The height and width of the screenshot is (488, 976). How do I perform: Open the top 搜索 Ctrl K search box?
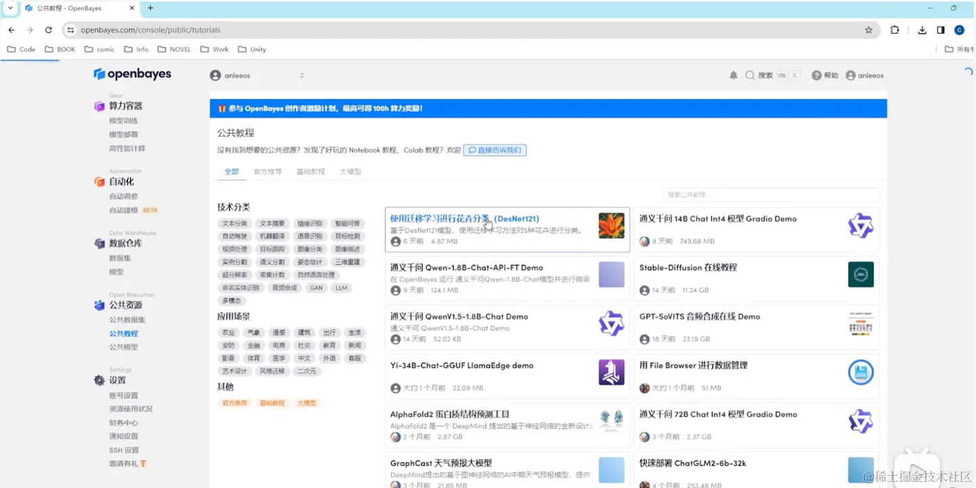coord(773,75)
